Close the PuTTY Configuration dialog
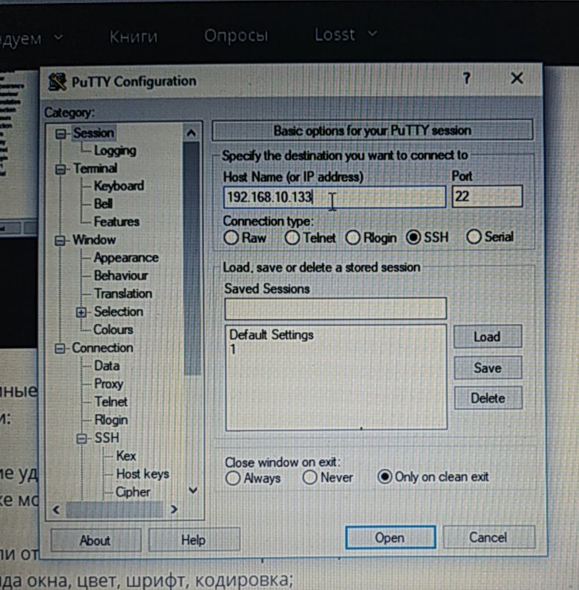Screen dimensions: 579x590 click(517, 78)
